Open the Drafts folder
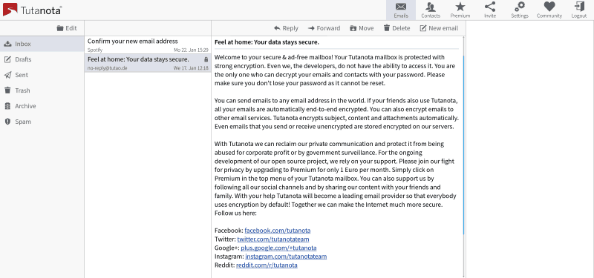594x278 pixels. (x=42, y=59)
